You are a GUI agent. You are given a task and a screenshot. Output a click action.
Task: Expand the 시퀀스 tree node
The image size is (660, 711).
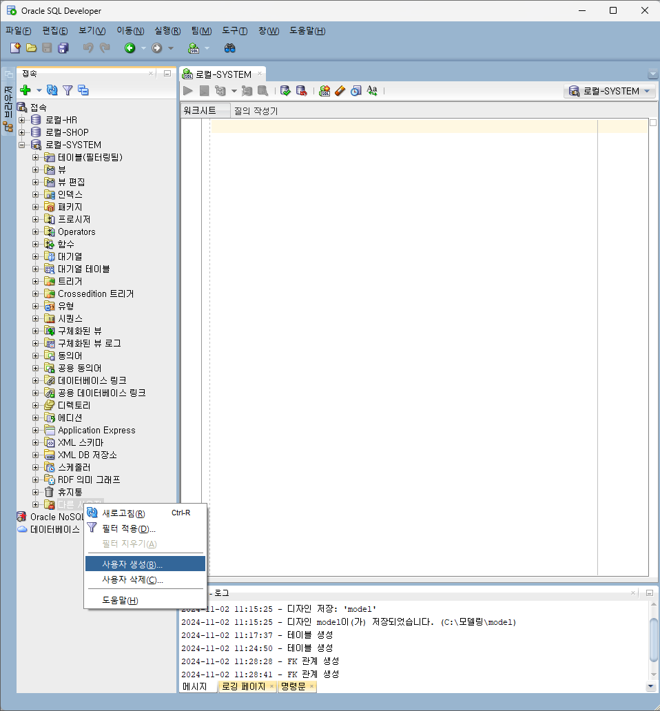[x=35, y=319]
